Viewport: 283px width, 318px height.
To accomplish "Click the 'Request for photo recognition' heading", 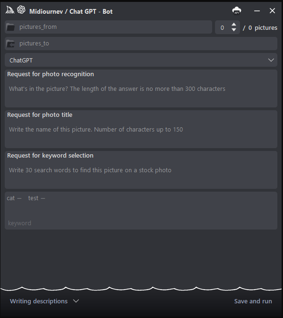I will 51,74.
